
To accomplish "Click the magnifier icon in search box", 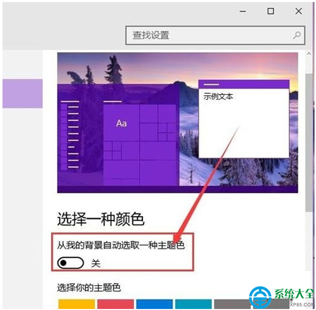I will pos(297,35).
